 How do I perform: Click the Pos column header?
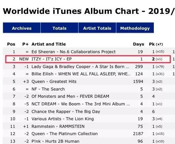point(11,44)
